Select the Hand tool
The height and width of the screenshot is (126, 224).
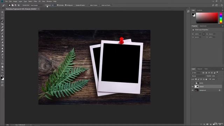2,67
